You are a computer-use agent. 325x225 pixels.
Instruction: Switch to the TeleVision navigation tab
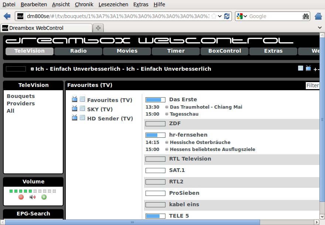[30, 51]
